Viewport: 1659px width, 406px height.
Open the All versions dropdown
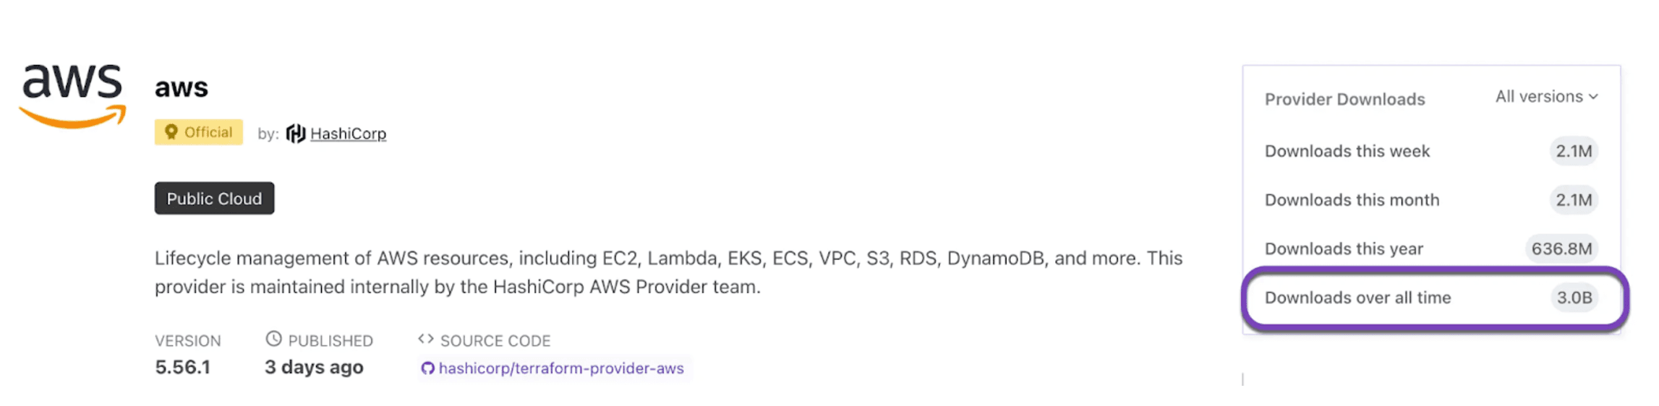[1546, 97]
